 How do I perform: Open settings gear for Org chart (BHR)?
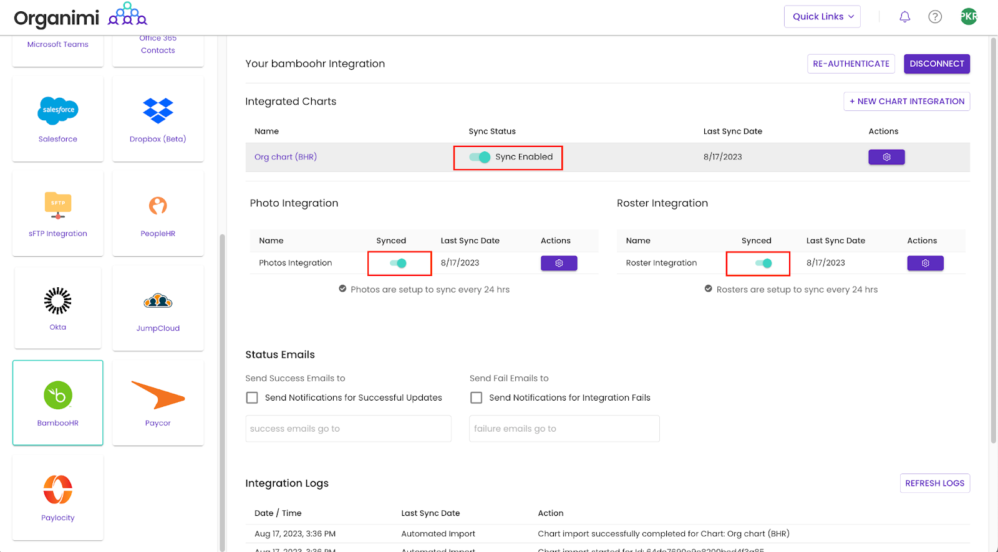pyautogui.click(x=886, y=157)
